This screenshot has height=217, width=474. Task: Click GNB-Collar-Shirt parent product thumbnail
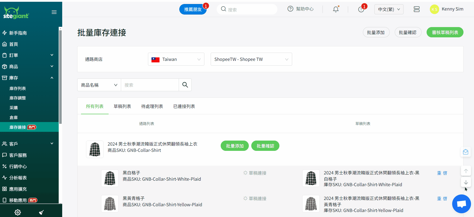click(x=95, y=149)
